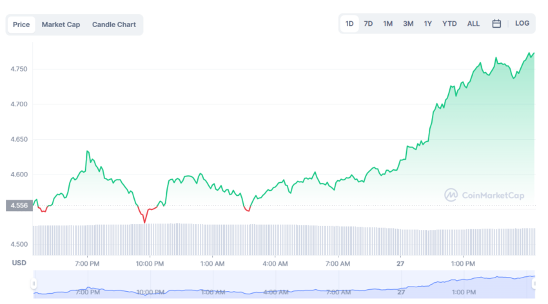Grab the left range slider handle
Screen dimensions: 548x304
click(34, 284)
